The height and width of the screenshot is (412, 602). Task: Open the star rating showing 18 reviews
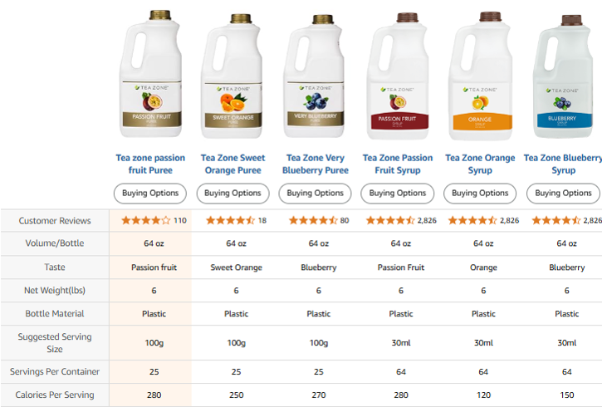click(230, 221)
